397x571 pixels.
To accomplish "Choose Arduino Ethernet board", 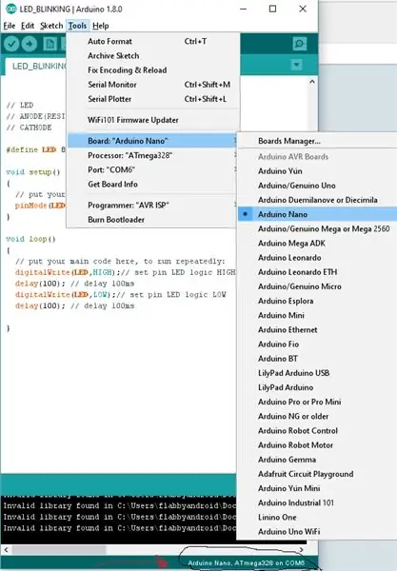I will tap(317, 330).
